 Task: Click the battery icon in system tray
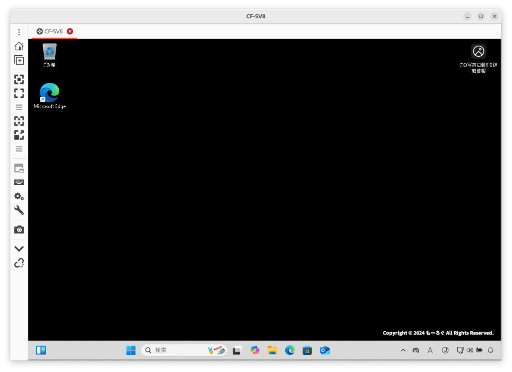479,350
